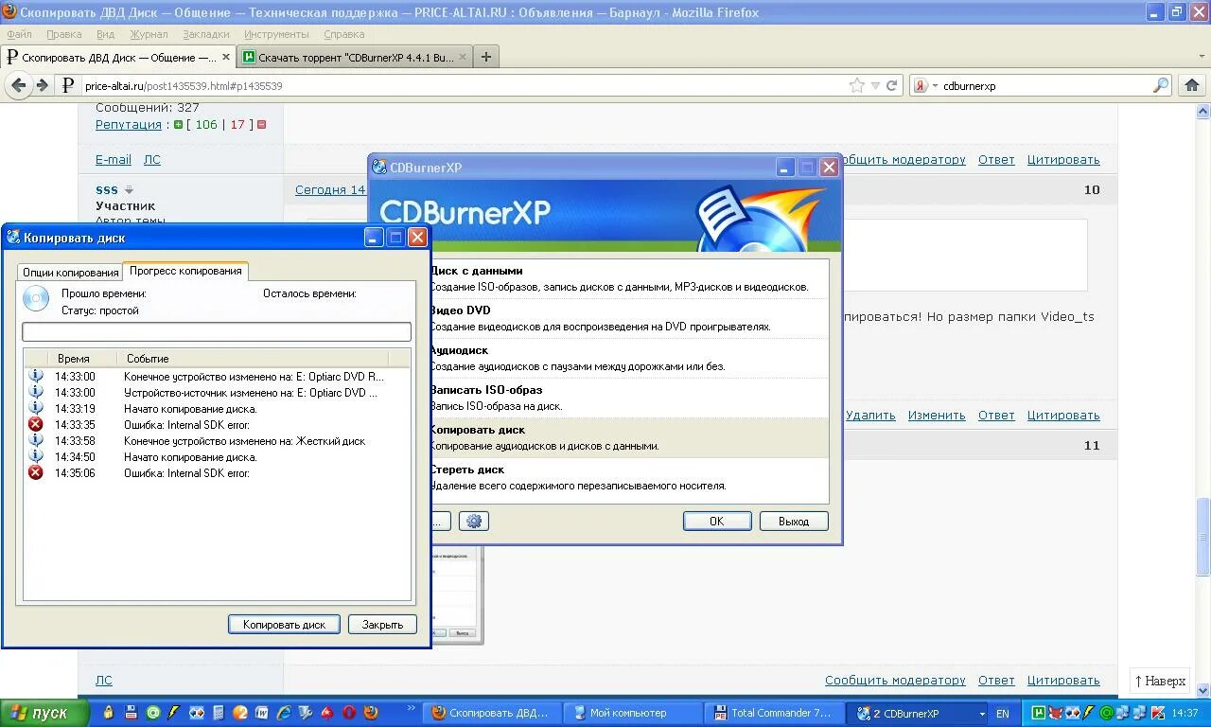Screen dimensions: 1211x727
Task: Bookmark the page with the star icon
Action: [x=856, y=85]
